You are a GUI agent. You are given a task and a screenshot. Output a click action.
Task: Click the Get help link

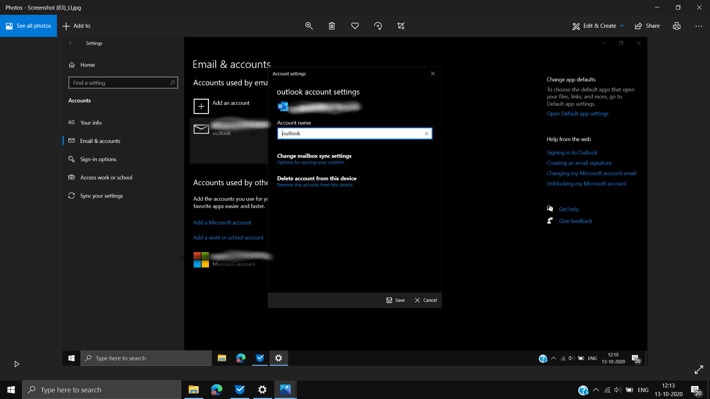coord(569,209)
